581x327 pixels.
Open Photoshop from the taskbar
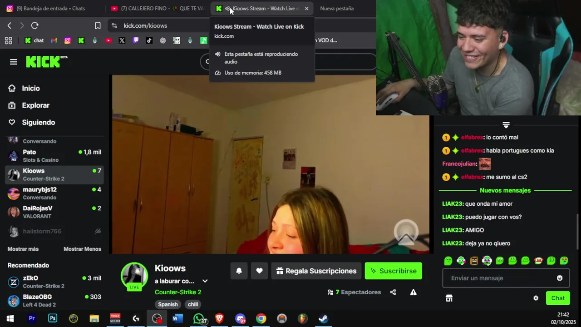coord(53,318)
